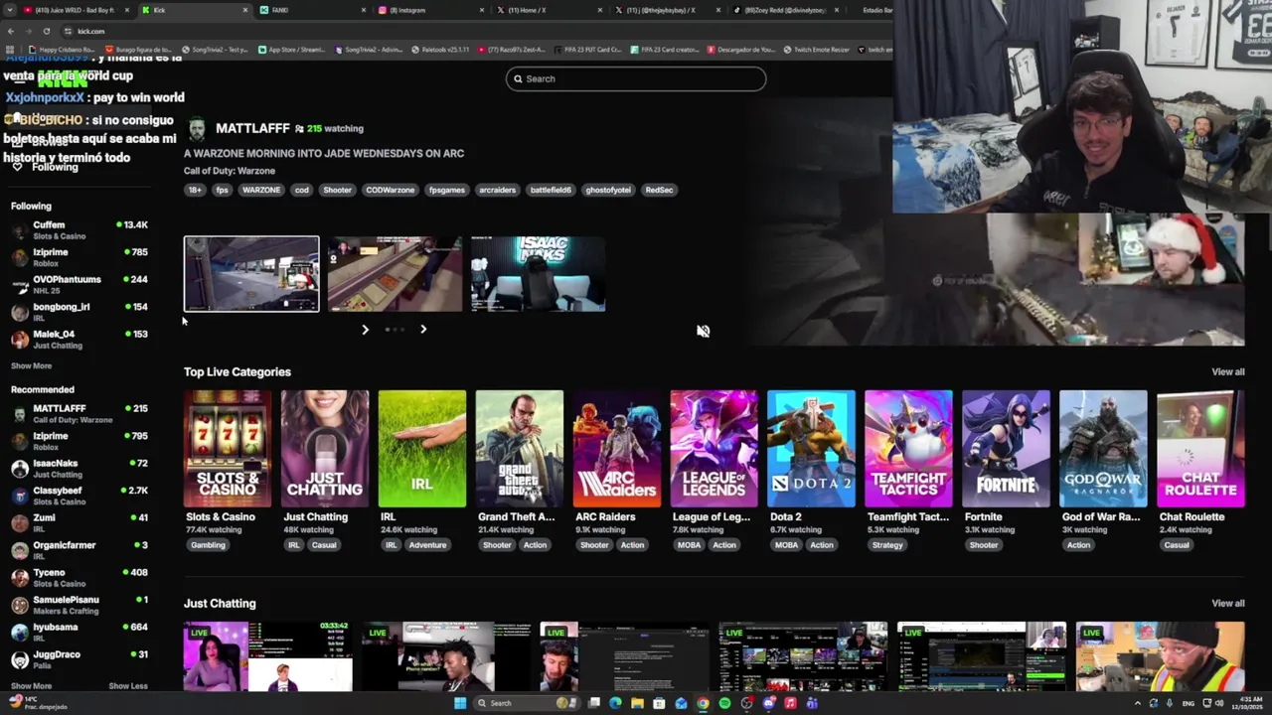The height and width of the screenshot is (715, 1272).
Task: Open Discord from the taskbar
Action: [768, 703]
